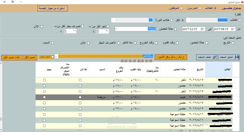Select the الطلاب radio button

click(215, 8)
